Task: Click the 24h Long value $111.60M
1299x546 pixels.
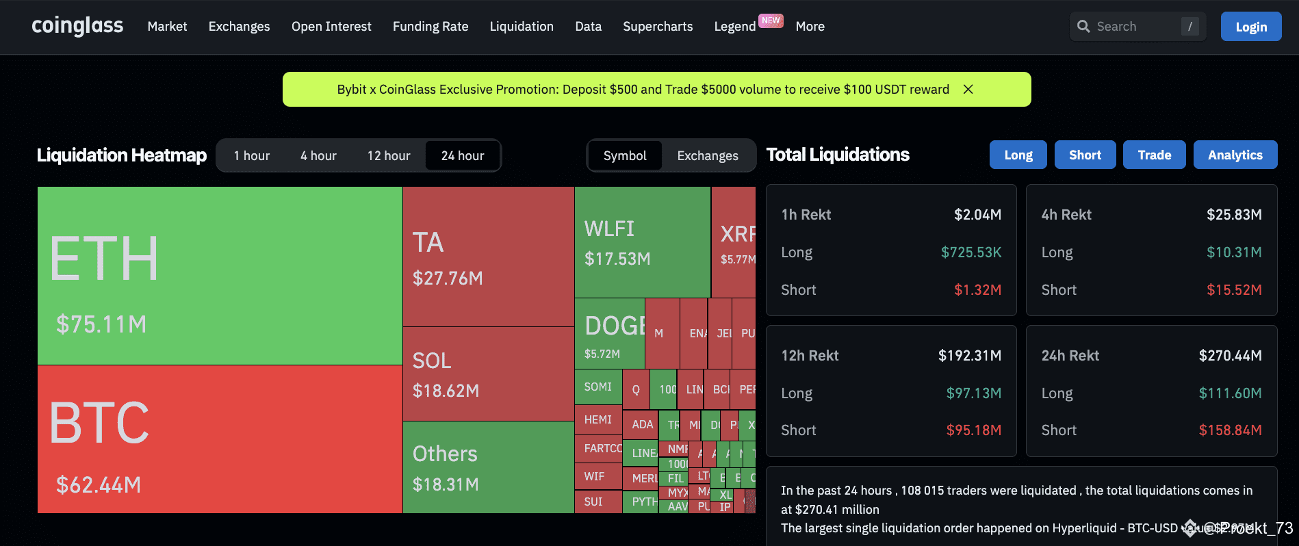Action: point(1231,393)
